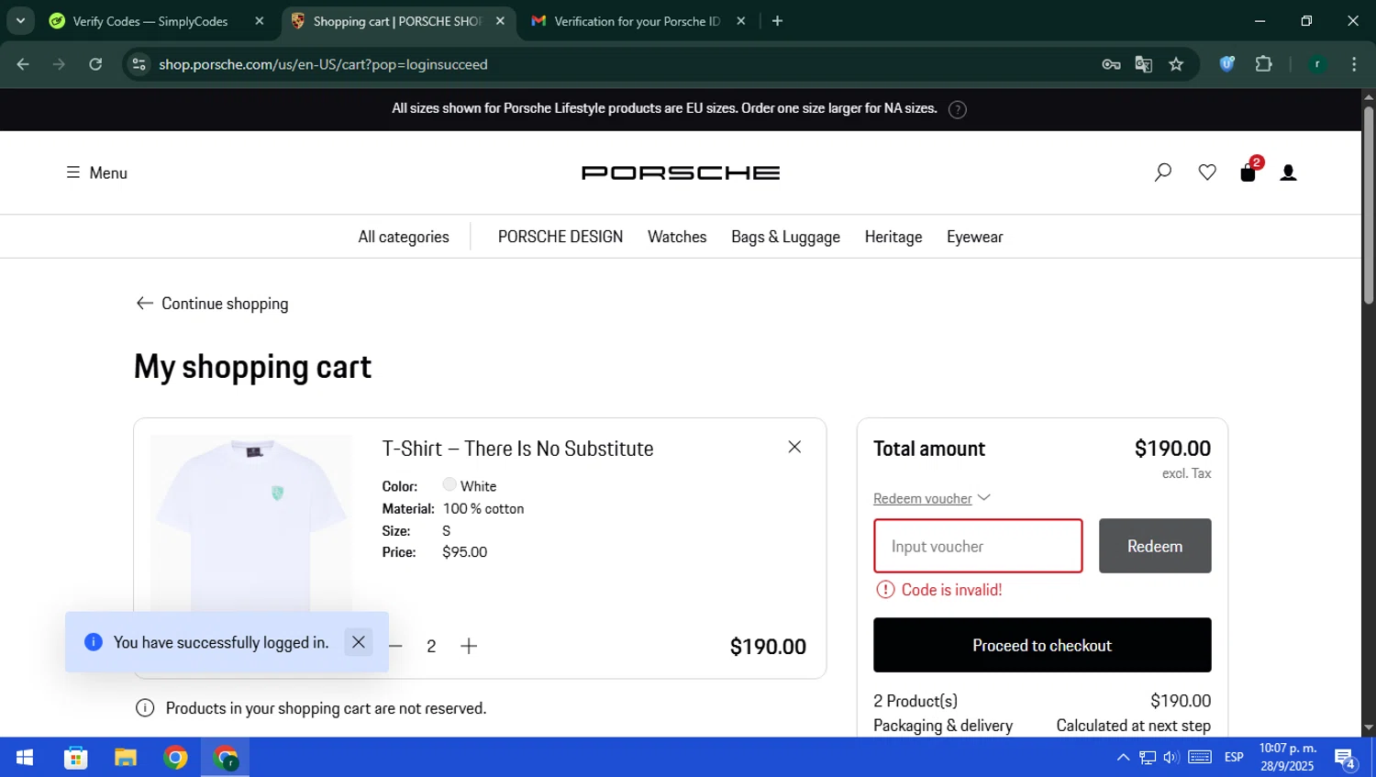The height and width of the screenshot is (777, 1376).
Task: Remove T-Shirt from cart with X icon
Action: click(794, 447)
